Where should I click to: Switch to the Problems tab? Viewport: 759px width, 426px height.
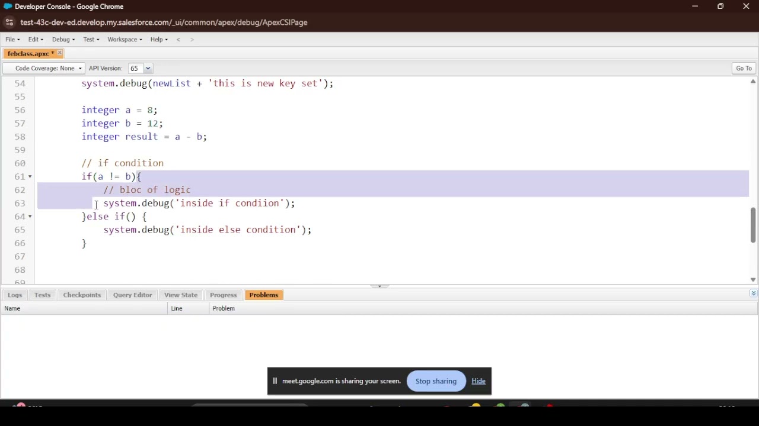[x=263, y=295]
